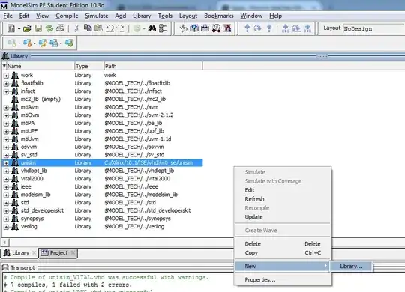Click the Compile toolbar icon
Screen dimensions: 405x292
[x=183, y=28]
